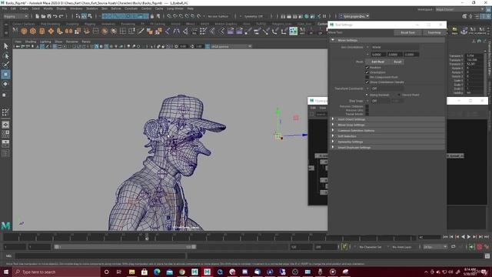Image resolution: width=492 pixels, height=277 pixels.
Task: Click the paint brush shelf icon
Action: (x=141, y=31)
